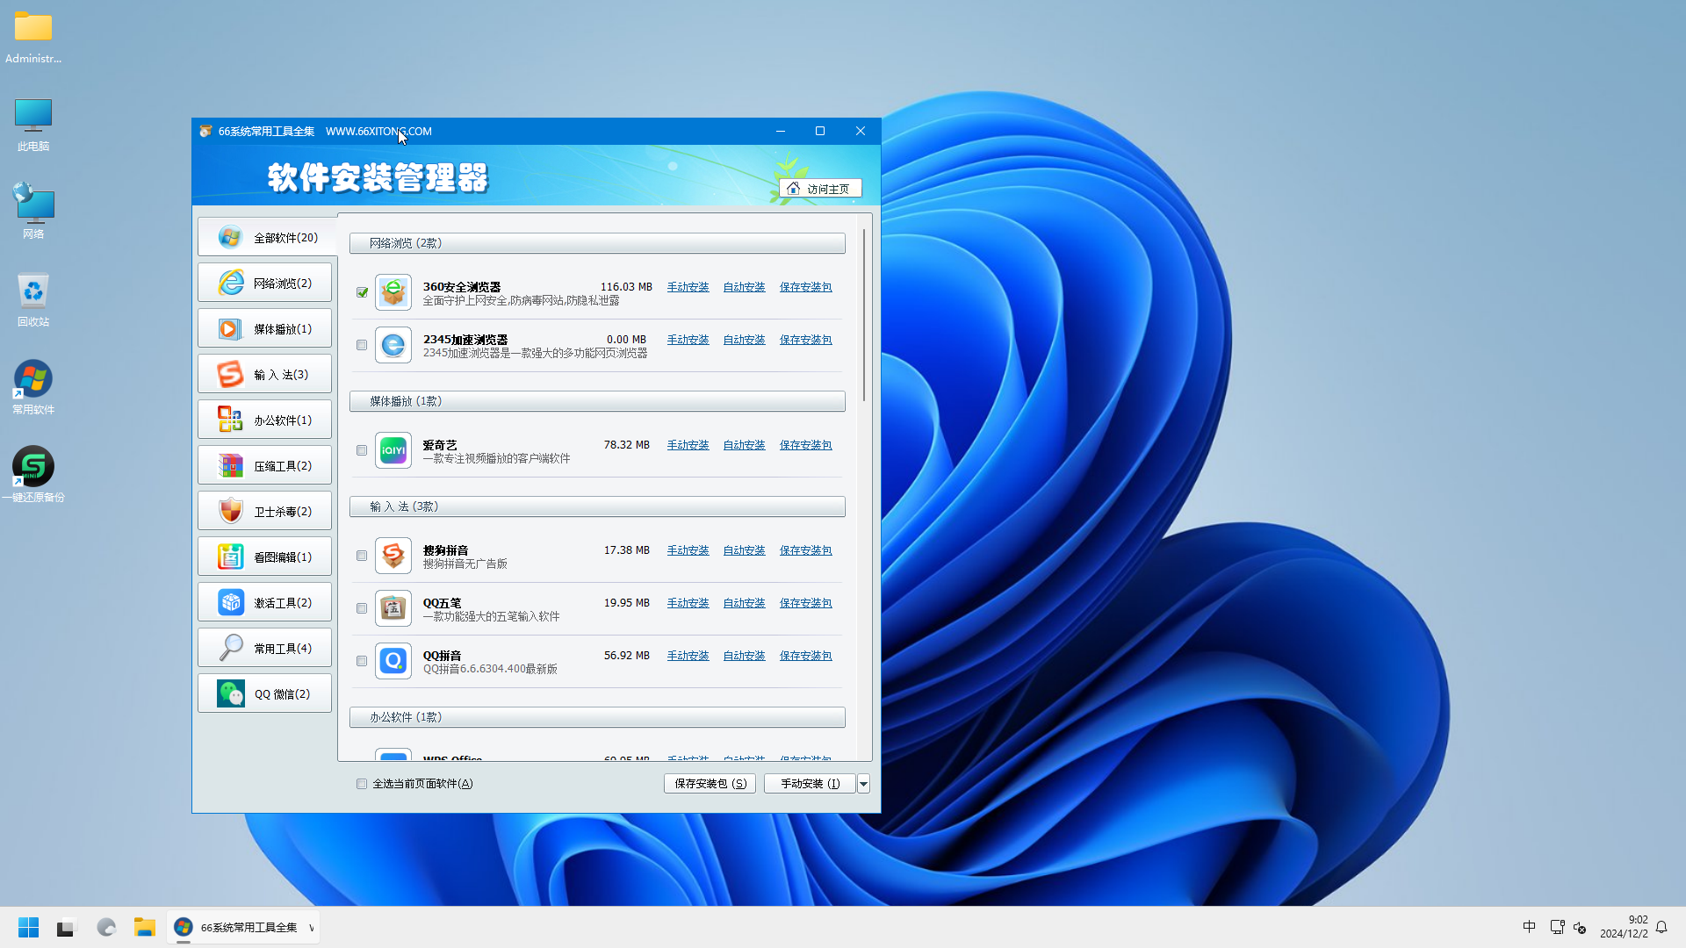This screenshot has width=1686, height=948.
Task: Click the QQ五笔 app icon
Action: pos(393,608)
